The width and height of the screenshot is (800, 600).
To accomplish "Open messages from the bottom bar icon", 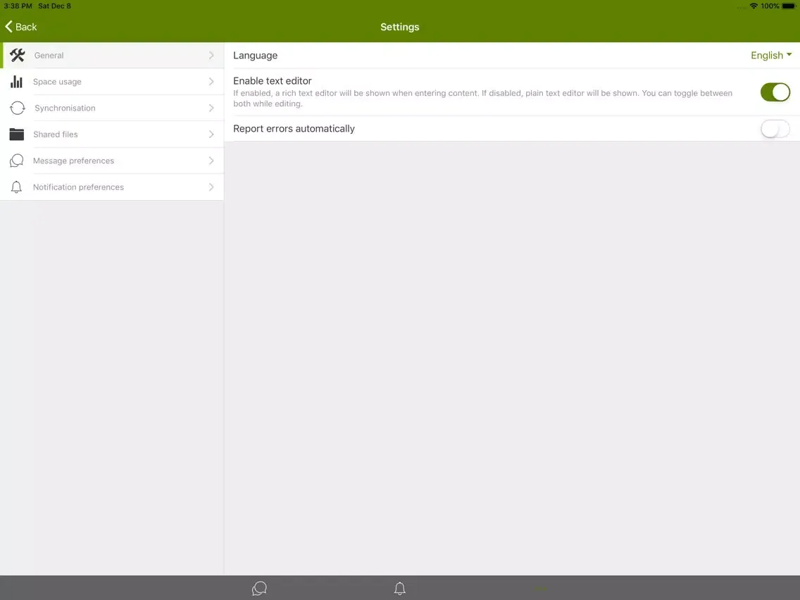I will pos(259,588).
